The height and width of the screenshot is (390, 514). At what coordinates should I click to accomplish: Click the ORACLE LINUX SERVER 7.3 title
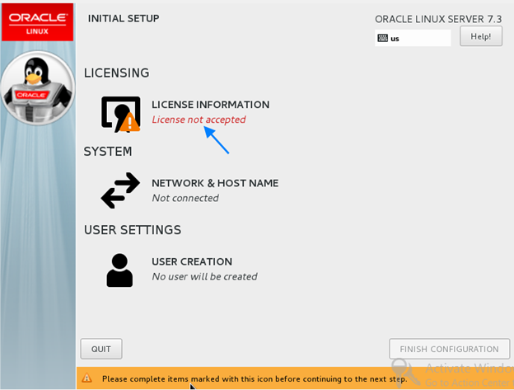point(438,19)
